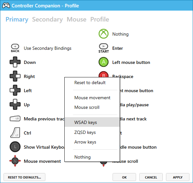This screenshot has width=193, height=183.
Task: Click the Backspace binding text
Action: [123, 76]
